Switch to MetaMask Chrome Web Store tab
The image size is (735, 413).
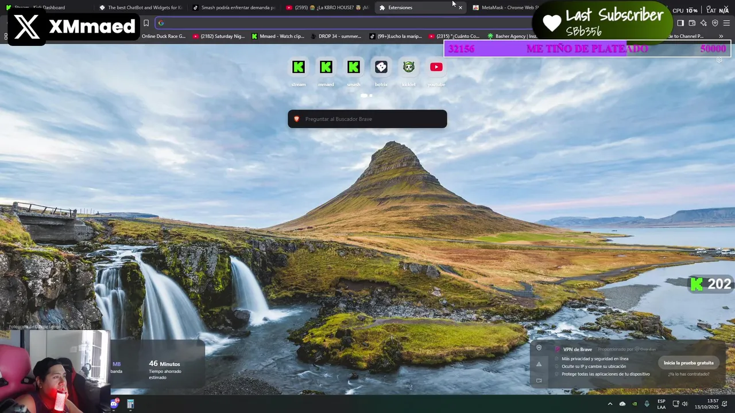tap(505, 7)
